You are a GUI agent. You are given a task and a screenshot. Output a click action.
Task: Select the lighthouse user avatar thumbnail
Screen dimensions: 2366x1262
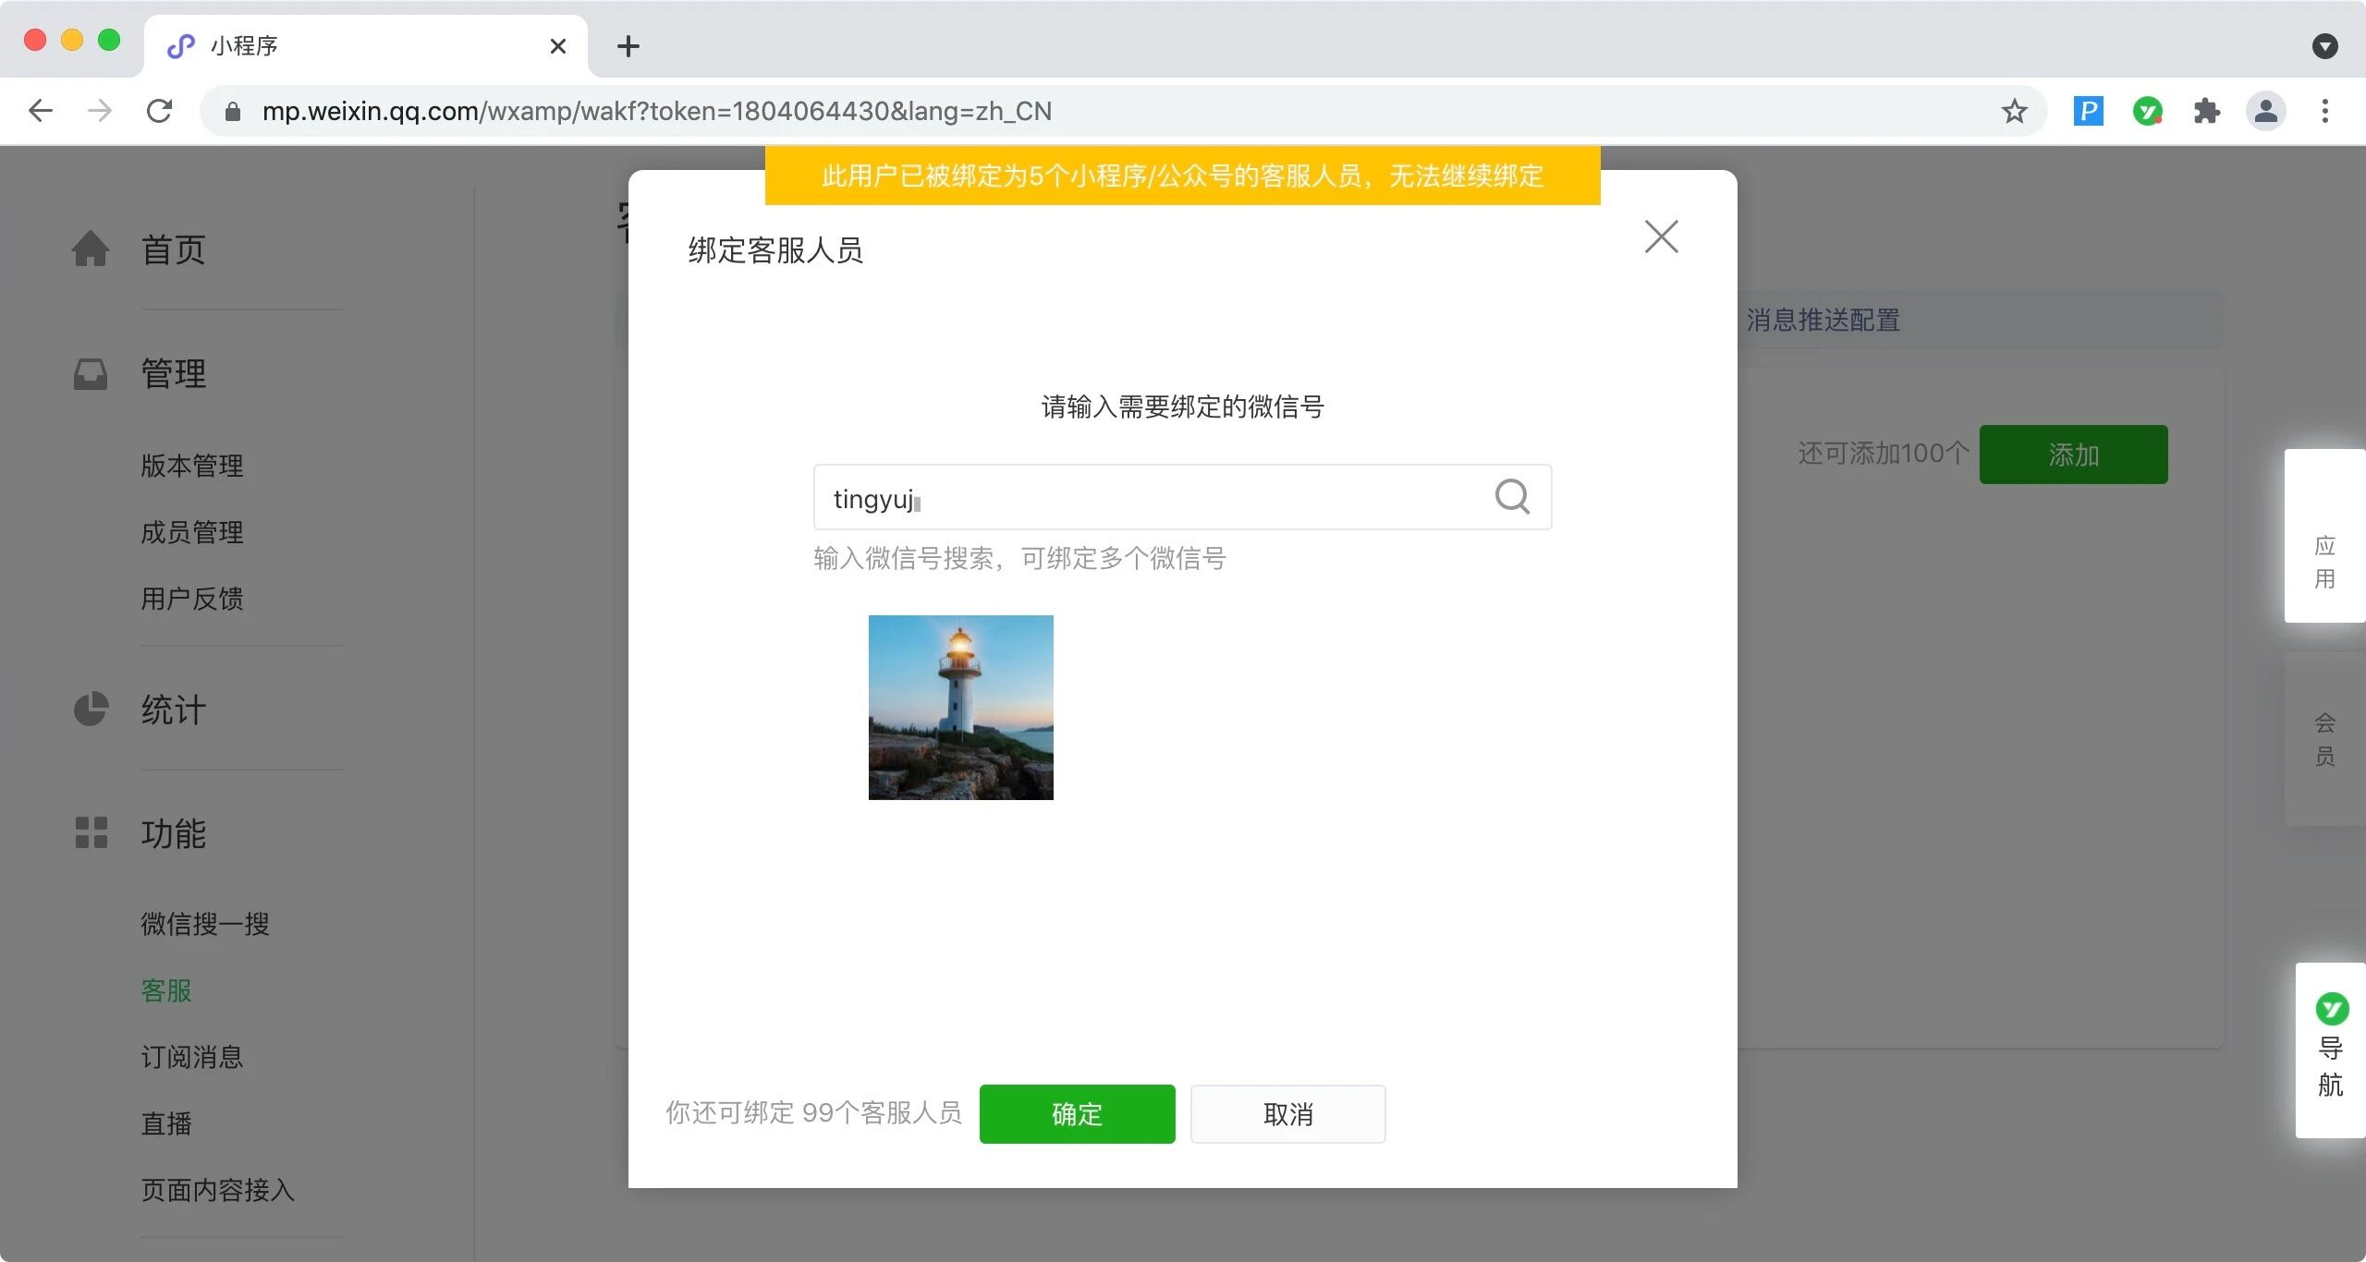(x=960, y=708)
